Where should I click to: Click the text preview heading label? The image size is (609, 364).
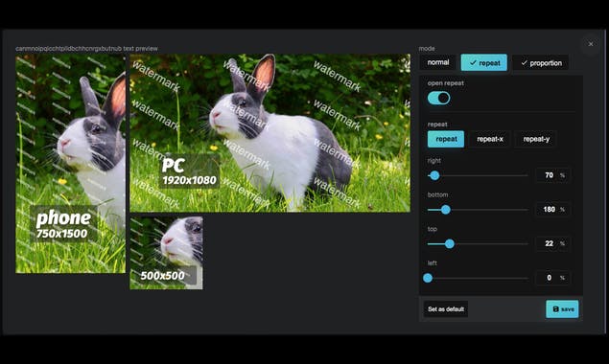[86, 49]
